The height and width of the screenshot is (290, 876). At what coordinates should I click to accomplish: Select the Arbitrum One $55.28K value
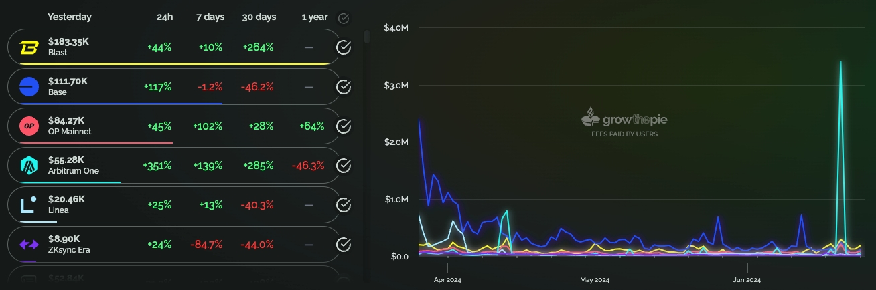tap(66, 160)
